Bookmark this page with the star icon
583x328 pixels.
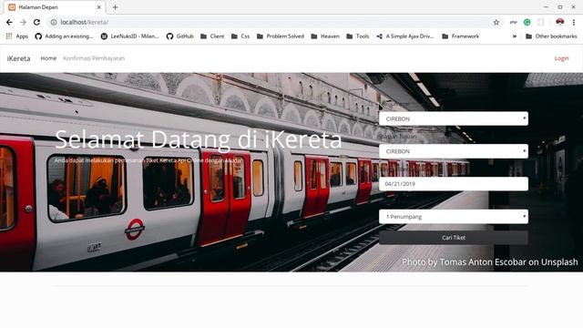point(496,22)
